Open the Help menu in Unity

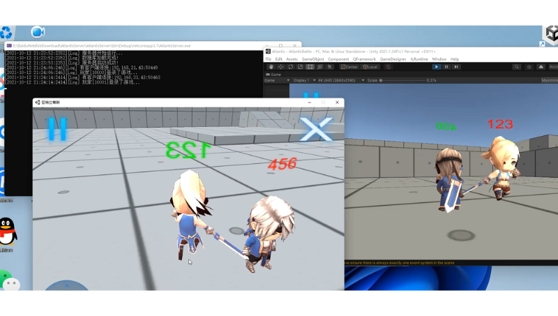[x=455, y=59]
